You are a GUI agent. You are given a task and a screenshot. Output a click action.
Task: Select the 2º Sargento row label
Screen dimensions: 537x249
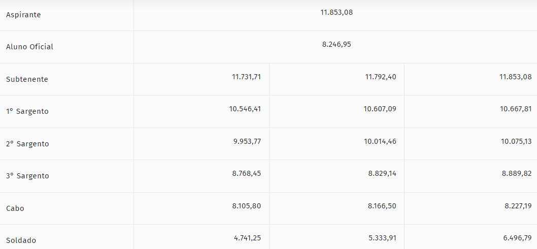27,144
